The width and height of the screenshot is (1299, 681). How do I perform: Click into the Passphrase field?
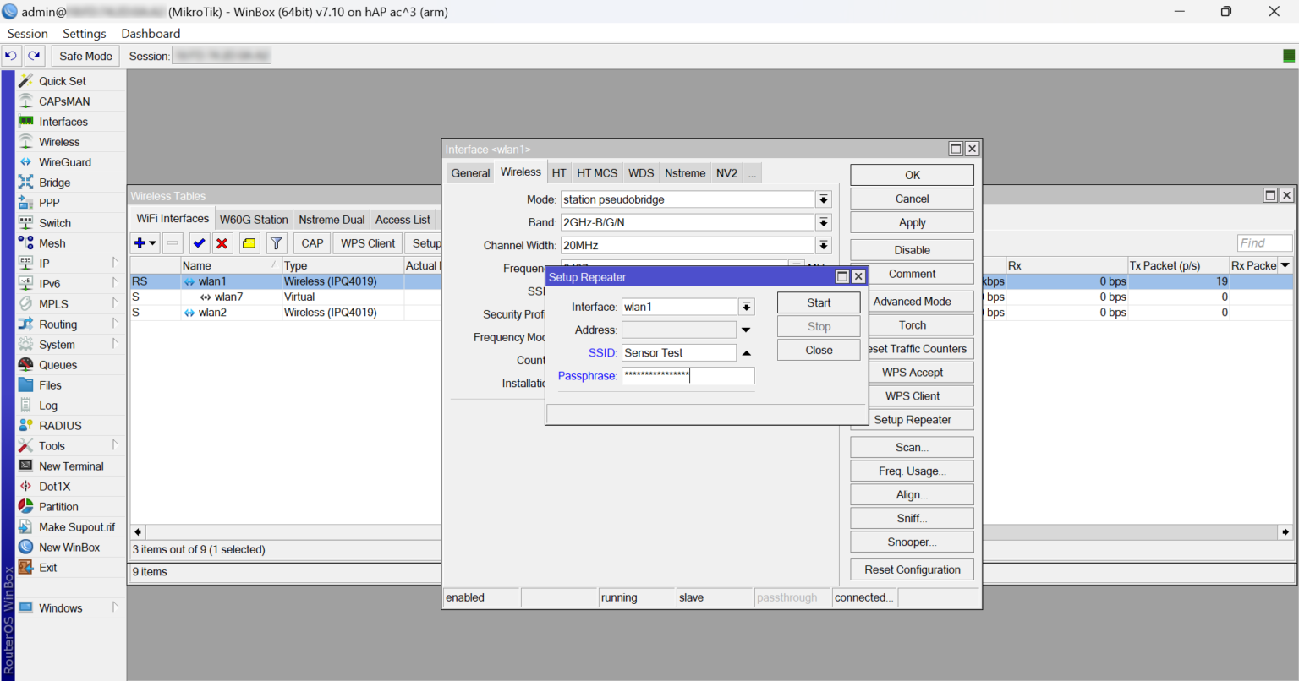click(x=688, y=376)
